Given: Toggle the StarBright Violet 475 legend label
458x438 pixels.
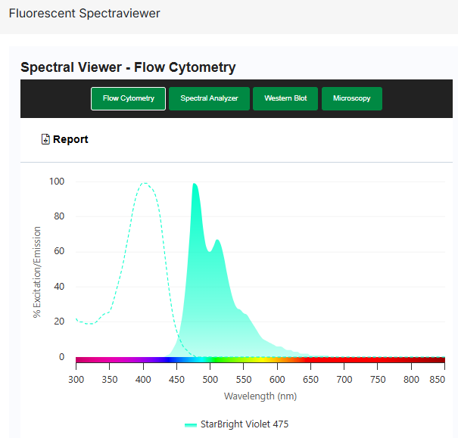Looking at the screenshot, I should (x=245, y=424).
